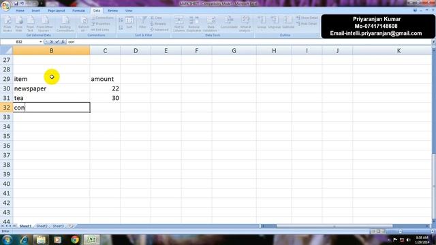Open Existing Connections dialog
Viewport: 436px width, 245px height.
[65, 24]
